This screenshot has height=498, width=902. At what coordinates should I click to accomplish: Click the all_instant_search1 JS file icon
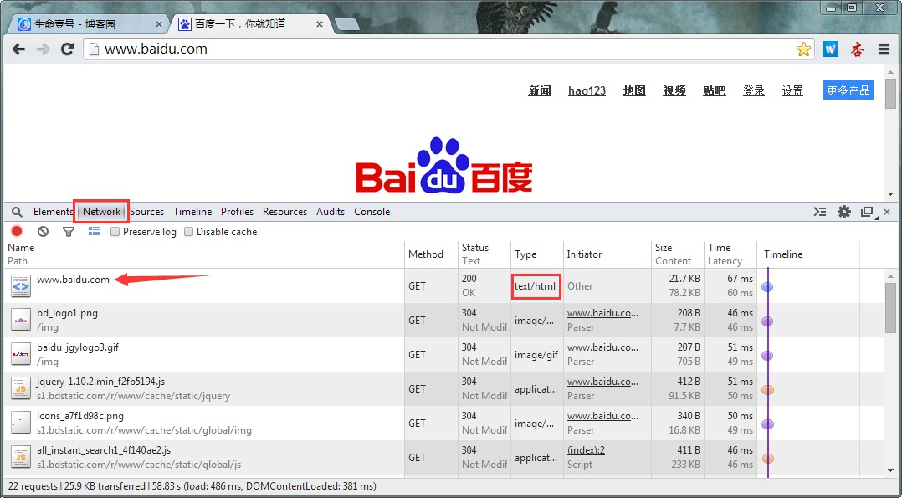[21, 457]
